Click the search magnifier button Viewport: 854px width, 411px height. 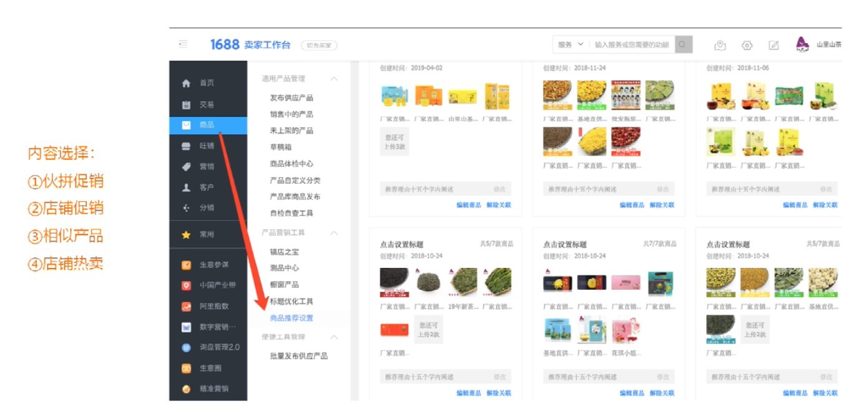(x=684, y=44)
